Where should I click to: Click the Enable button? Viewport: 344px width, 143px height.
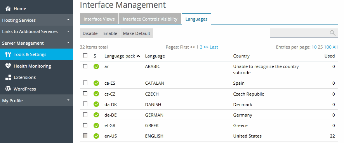click(110, 33)
